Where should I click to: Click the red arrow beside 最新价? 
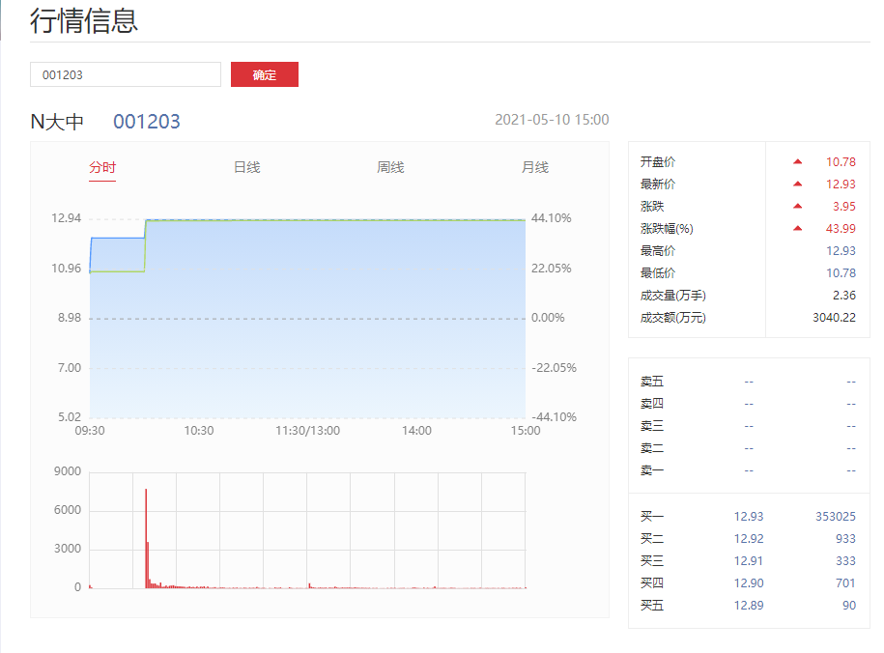(x=797, y=184)
